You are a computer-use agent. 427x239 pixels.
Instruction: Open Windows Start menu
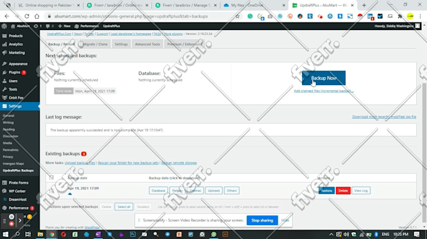5,234
